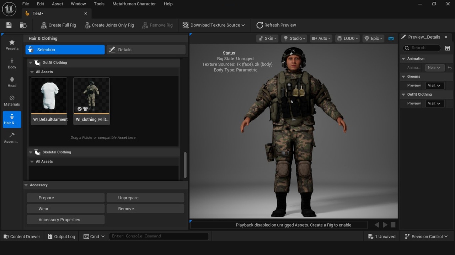Click Refresh Preview toolbar button
The image size is (455, 255).
276,25
